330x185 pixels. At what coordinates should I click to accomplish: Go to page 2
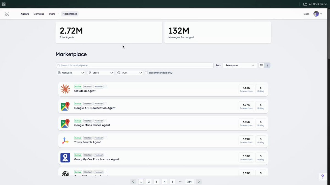click(x=149, y=181)
